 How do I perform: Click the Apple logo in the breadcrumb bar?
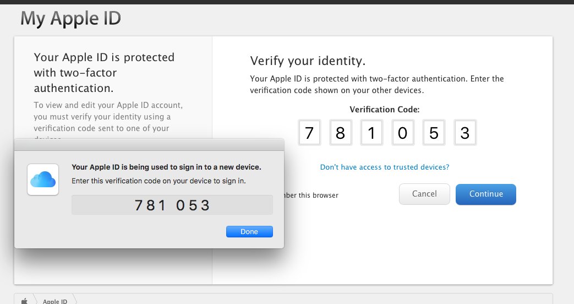tap(25, 301)
